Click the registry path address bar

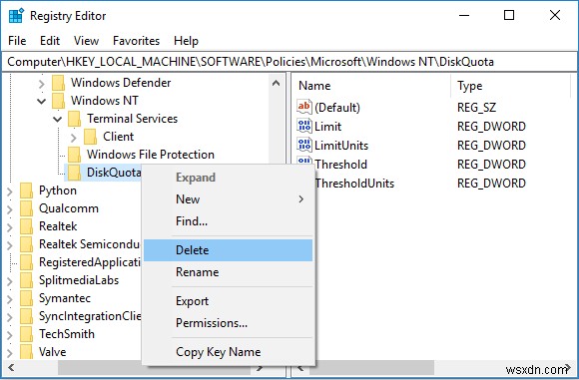(x=289, y=62)
